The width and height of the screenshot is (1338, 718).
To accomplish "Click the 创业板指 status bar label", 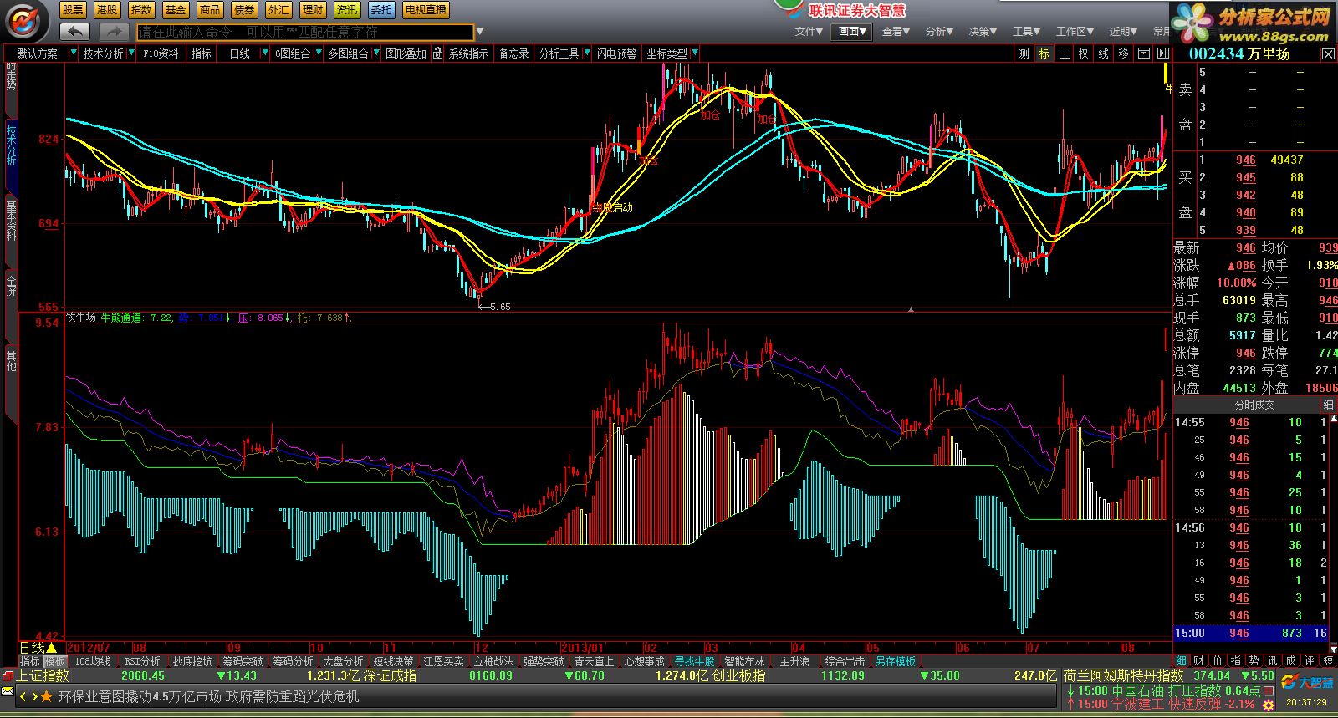I will tap(738, 675).
